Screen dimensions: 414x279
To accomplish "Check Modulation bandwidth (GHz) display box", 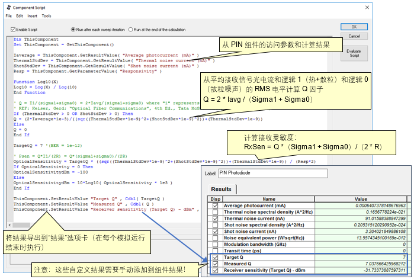I will (216, 245).
